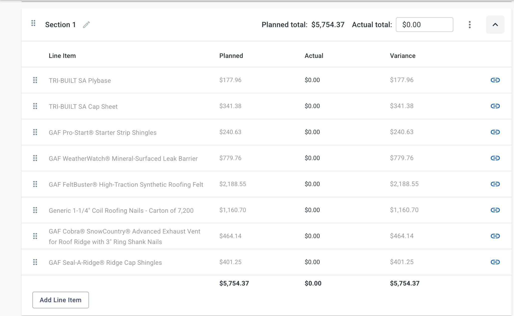Viewport: 514px width, 316px height.
Task: Click link icon for TRI-BUILT SA Cap Sheet
Action: [495, 106]
